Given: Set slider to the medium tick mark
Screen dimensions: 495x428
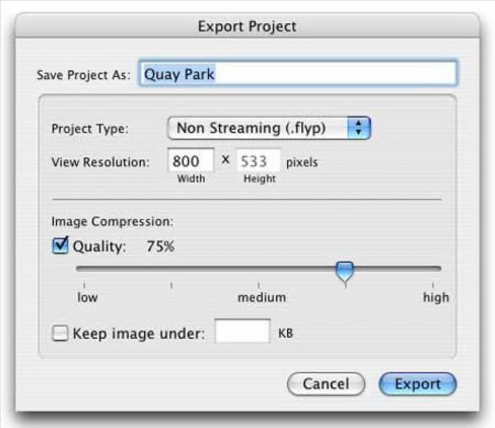Looking at the screenshot, I should click(x=259, y=268).
